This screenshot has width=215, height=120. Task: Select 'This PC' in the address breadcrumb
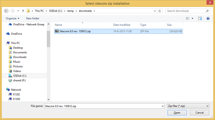tap(39, 11)
